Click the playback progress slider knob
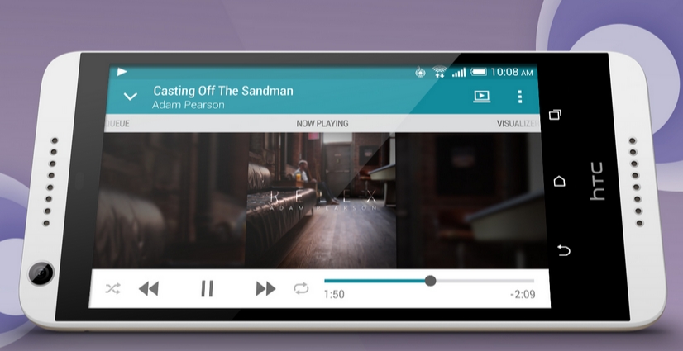 tap(430, 281)
